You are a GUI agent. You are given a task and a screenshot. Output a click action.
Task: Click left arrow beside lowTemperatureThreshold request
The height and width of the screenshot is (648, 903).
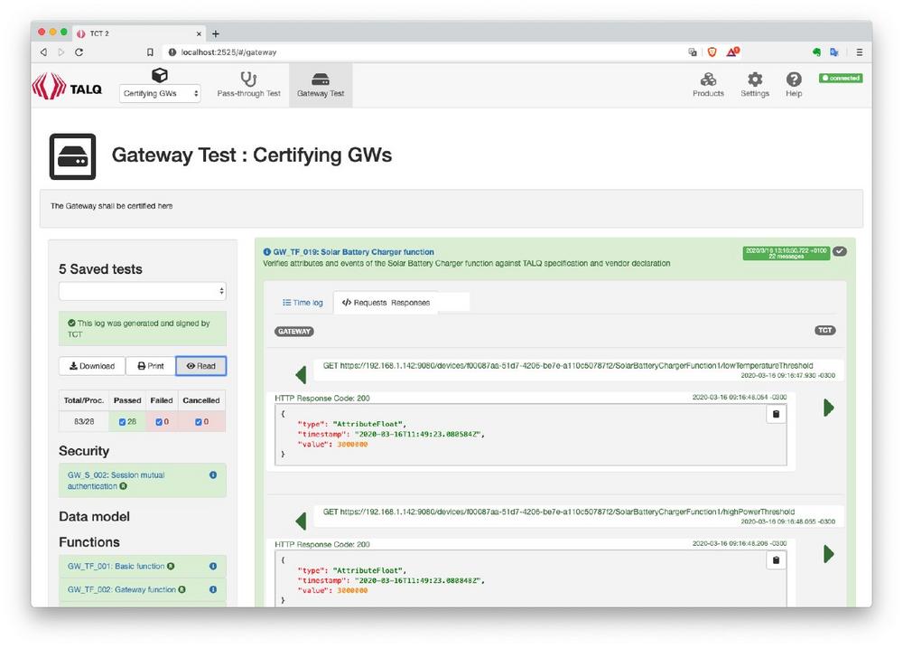coord(301,375)
